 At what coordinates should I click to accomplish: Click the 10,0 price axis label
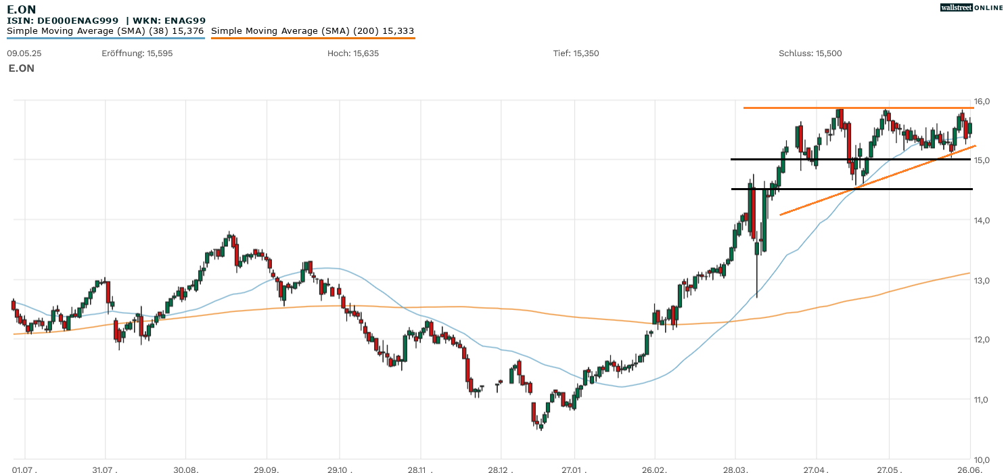[x=982, y=459]
